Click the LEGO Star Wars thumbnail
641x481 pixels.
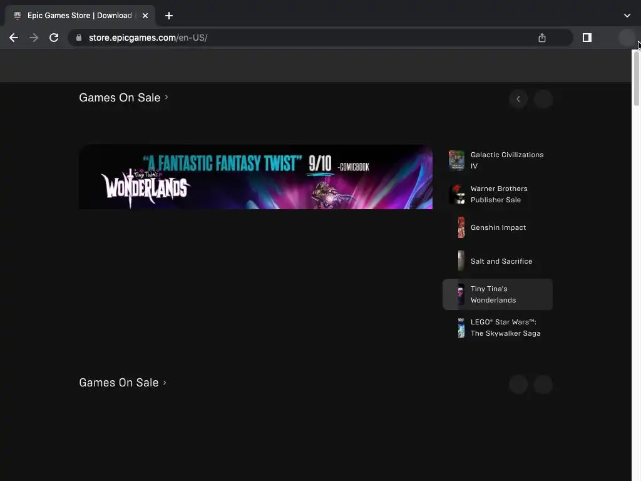pos(461,328)
